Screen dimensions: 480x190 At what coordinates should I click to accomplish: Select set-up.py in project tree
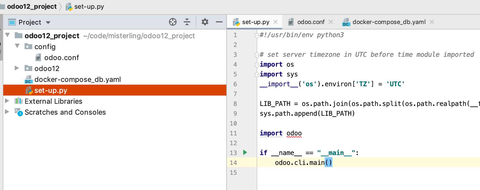point(115,90)
